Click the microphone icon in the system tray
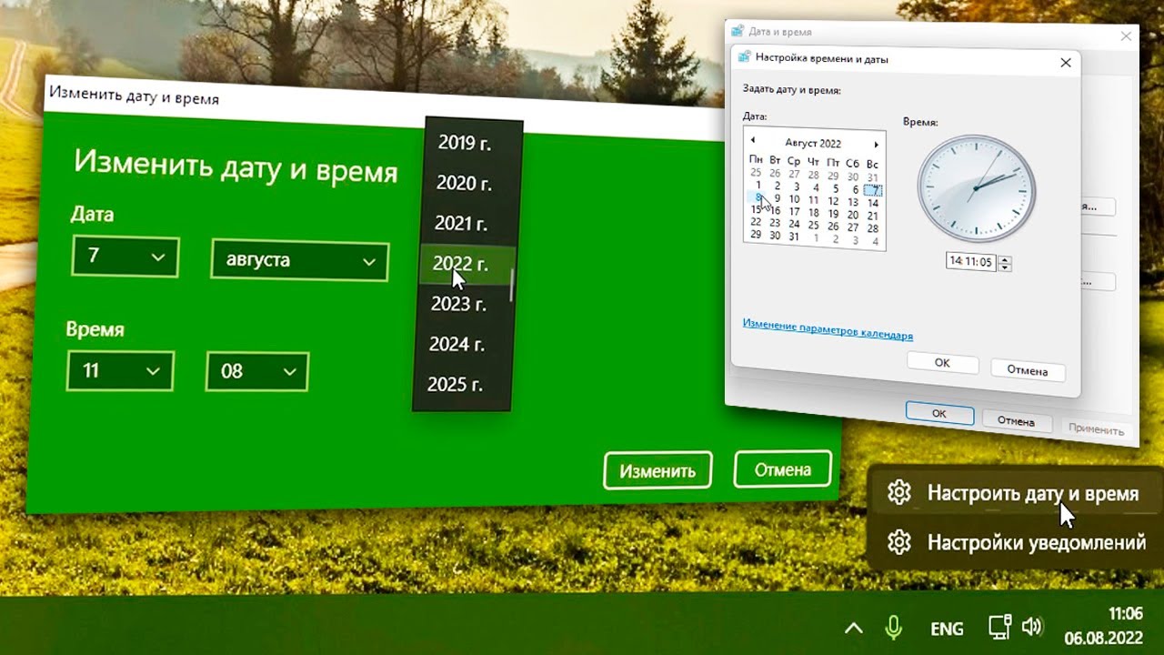The image size is (1164, 655). tap(894, 627)
